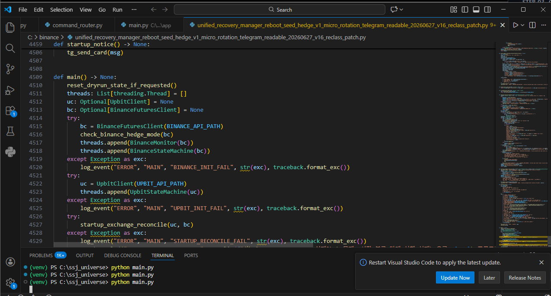Open the Manage gear menu
This screenshot has height=296, width=551.
point(10,283)
